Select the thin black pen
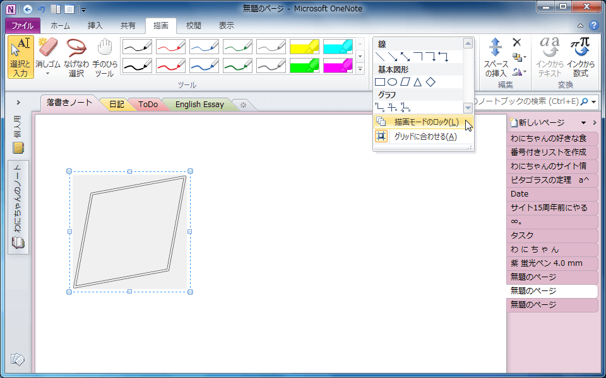Screen dimensions: 606x378 (137, 47)
